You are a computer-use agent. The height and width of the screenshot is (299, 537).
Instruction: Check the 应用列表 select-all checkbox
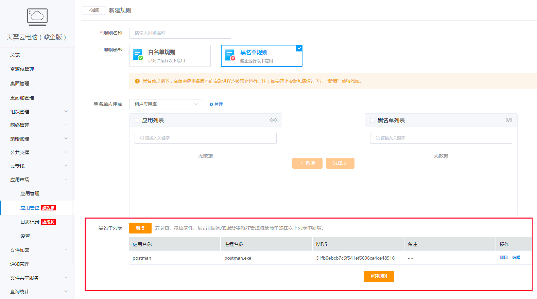tap(137, 120)
